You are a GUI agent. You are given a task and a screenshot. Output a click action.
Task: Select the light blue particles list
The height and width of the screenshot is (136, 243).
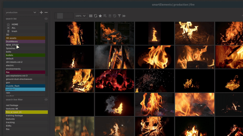[25, 89]
